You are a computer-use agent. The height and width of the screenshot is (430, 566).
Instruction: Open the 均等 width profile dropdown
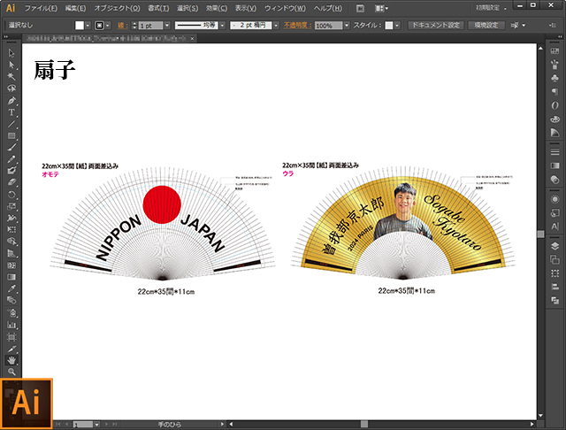pos(222,26)
